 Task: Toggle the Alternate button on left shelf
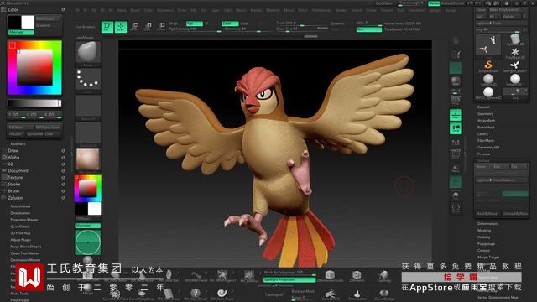(x=87, y=226)
